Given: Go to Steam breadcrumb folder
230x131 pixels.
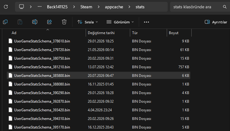Looking at the screenshot, I should click(86, 7).
